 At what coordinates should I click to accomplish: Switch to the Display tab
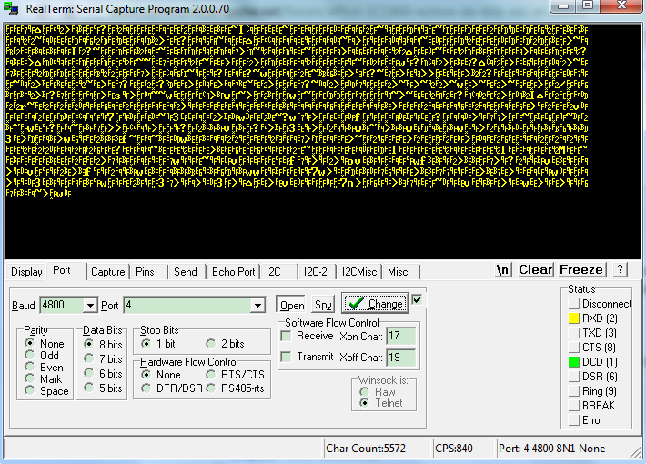(x=26, y=272)
